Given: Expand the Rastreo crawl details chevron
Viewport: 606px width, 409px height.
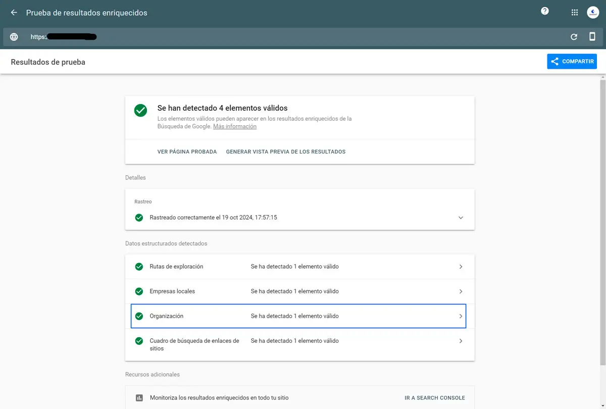Looking at the screenshot, I should coord(461,218).
